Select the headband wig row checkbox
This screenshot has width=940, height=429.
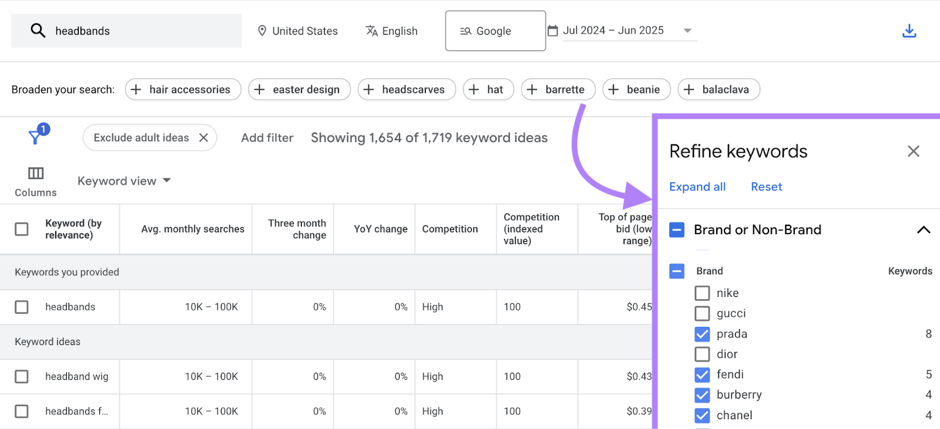pos(22,377)
